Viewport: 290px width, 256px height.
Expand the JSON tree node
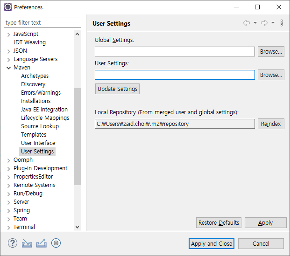[8, 51]
